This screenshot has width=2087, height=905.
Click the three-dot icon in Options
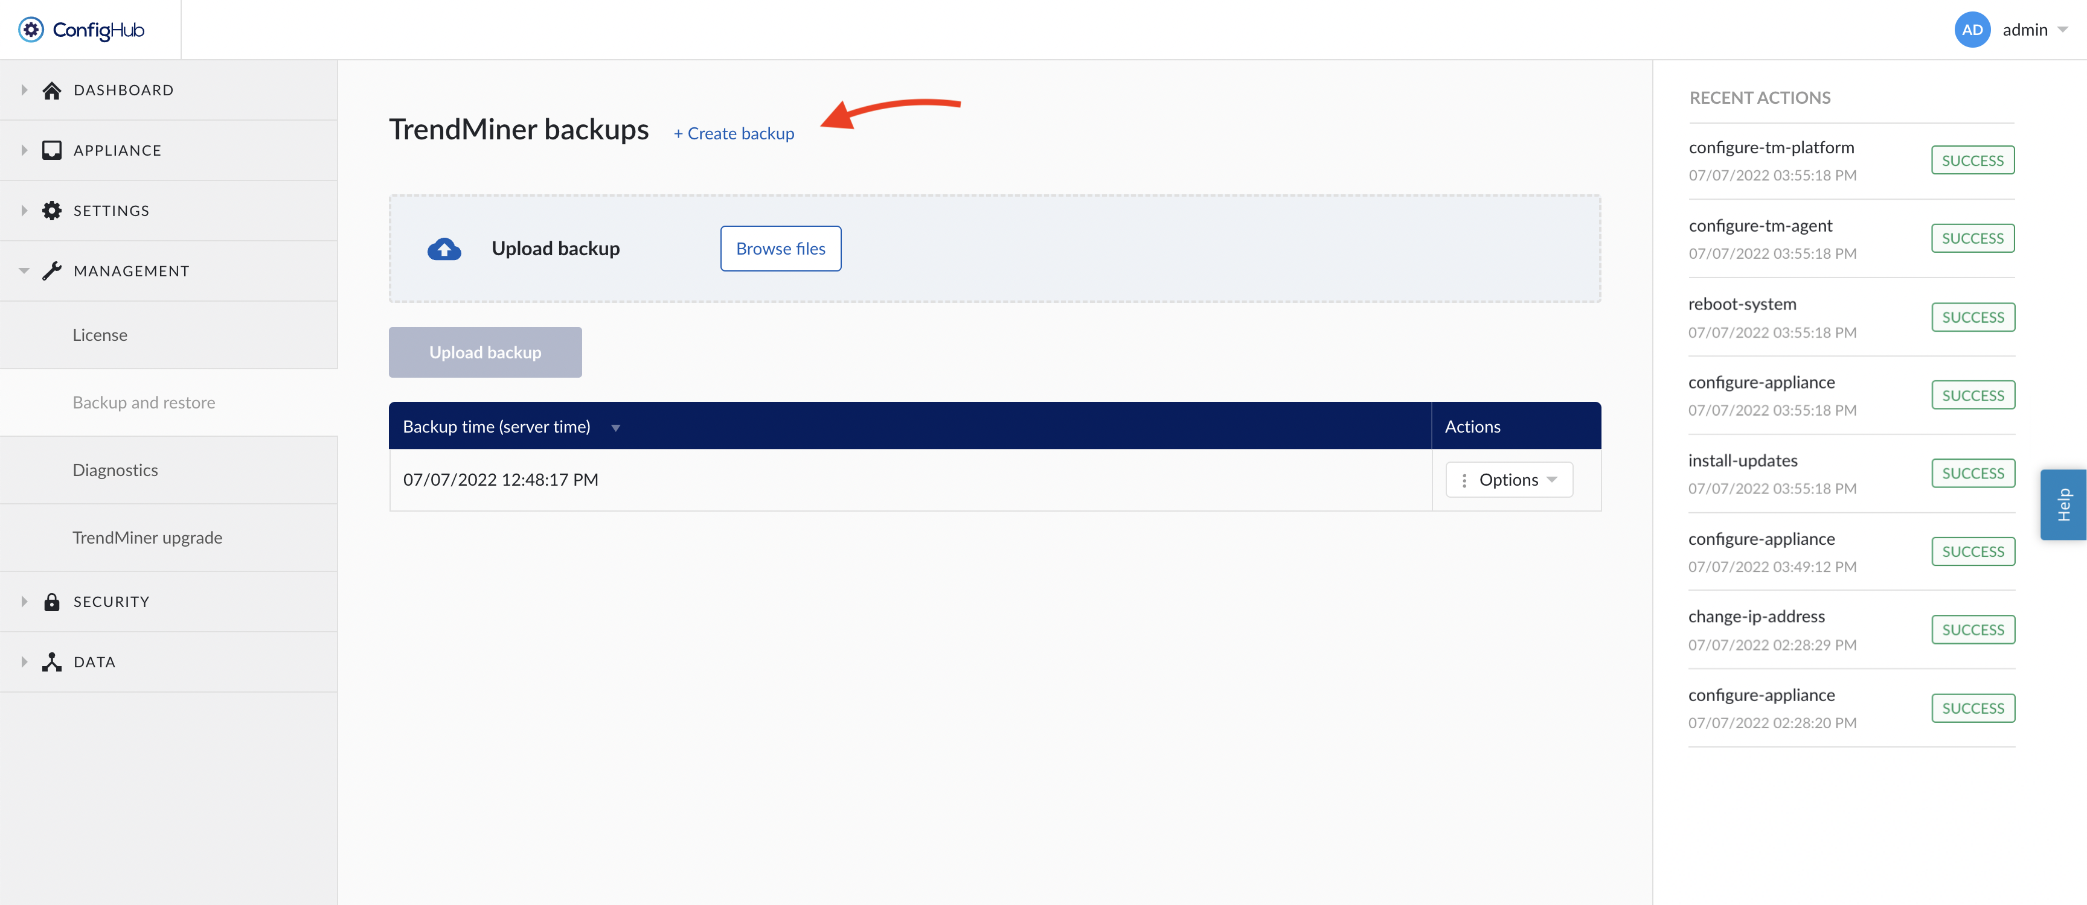click(1464, 480)
